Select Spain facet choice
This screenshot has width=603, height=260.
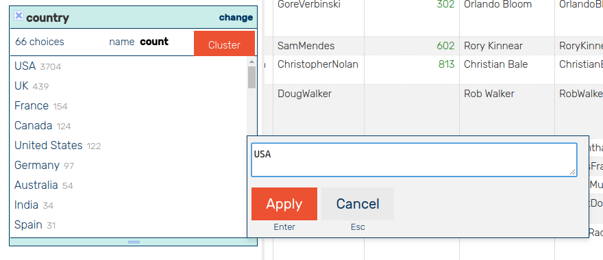pyautogui.click(x=29, y=224)
